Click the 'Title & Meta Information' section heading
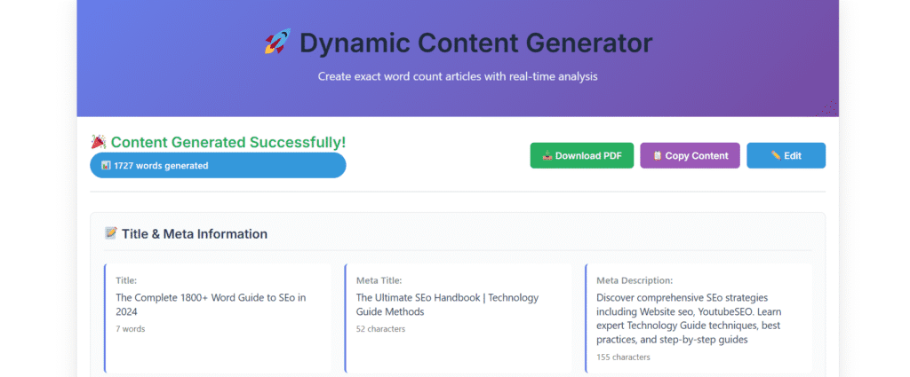 (194, 234)
